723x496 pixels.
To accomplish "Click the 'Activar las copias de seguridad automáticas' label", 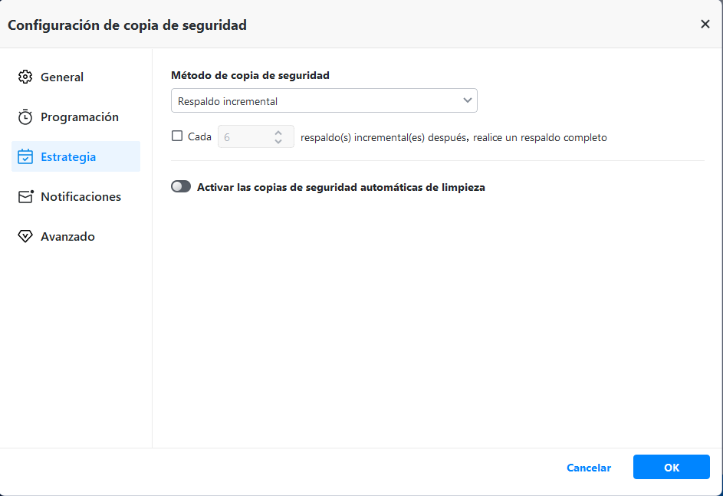I will pyautogui.click(x=340, y=186).
